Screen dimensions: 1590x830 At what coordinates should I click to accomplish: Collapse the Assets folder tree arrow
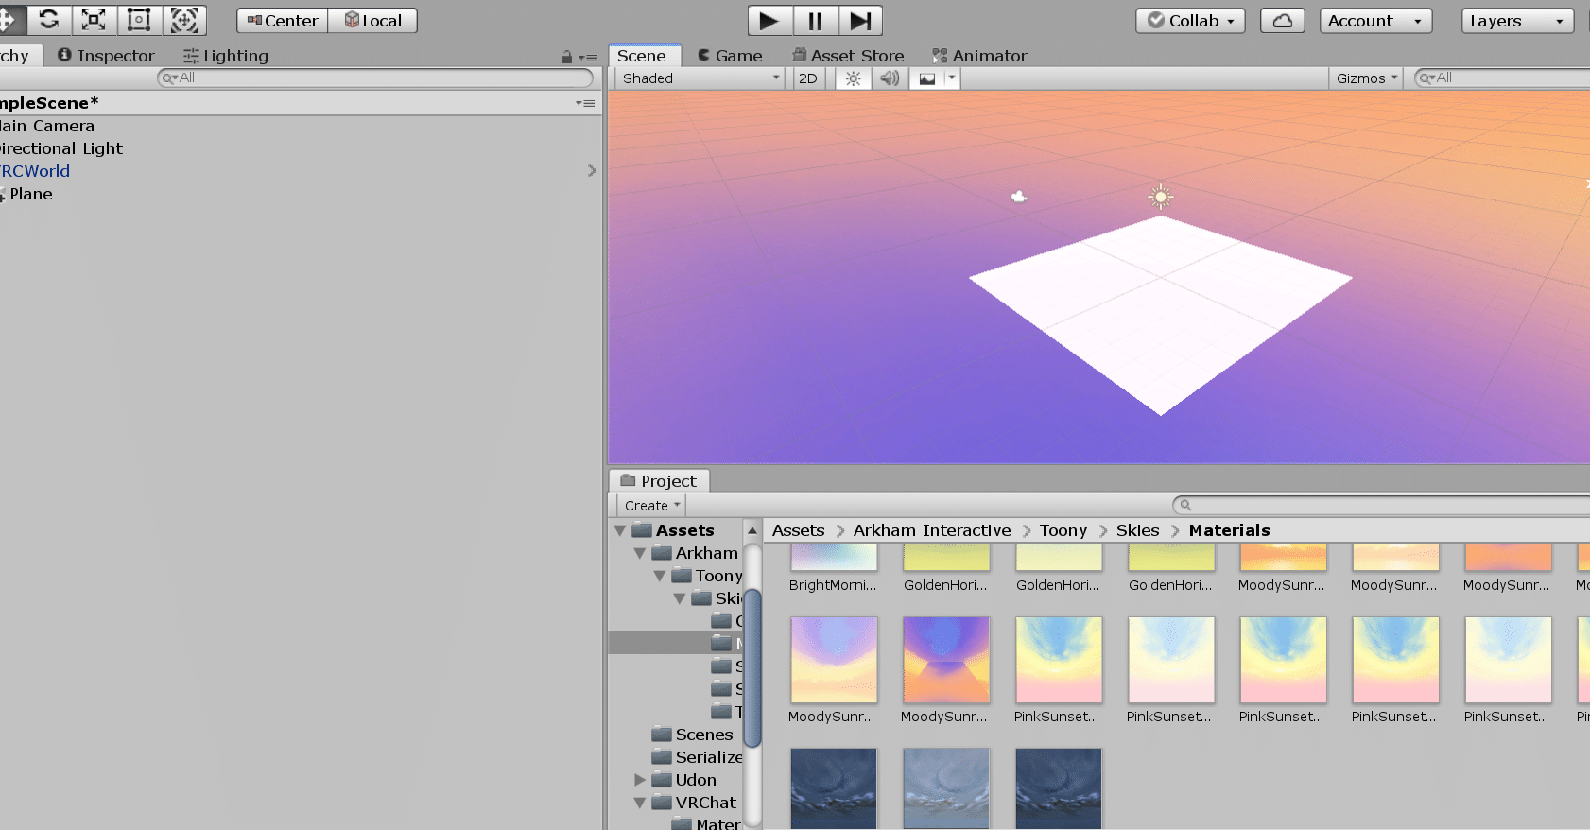pyautogui.click(x=620, y=531)
